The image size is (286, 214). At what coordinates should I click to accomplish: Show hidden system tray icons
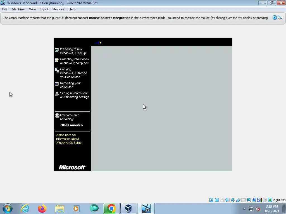tap(244, 209)
